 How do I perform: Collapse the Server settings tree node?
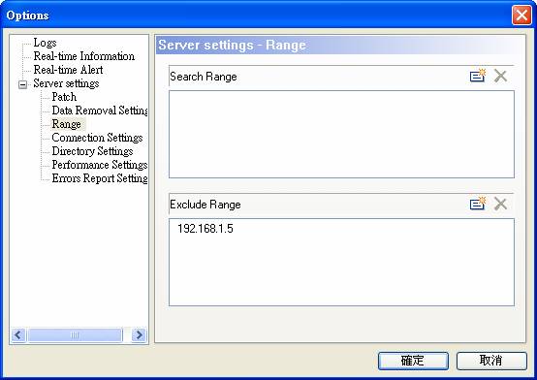[22, 84]
